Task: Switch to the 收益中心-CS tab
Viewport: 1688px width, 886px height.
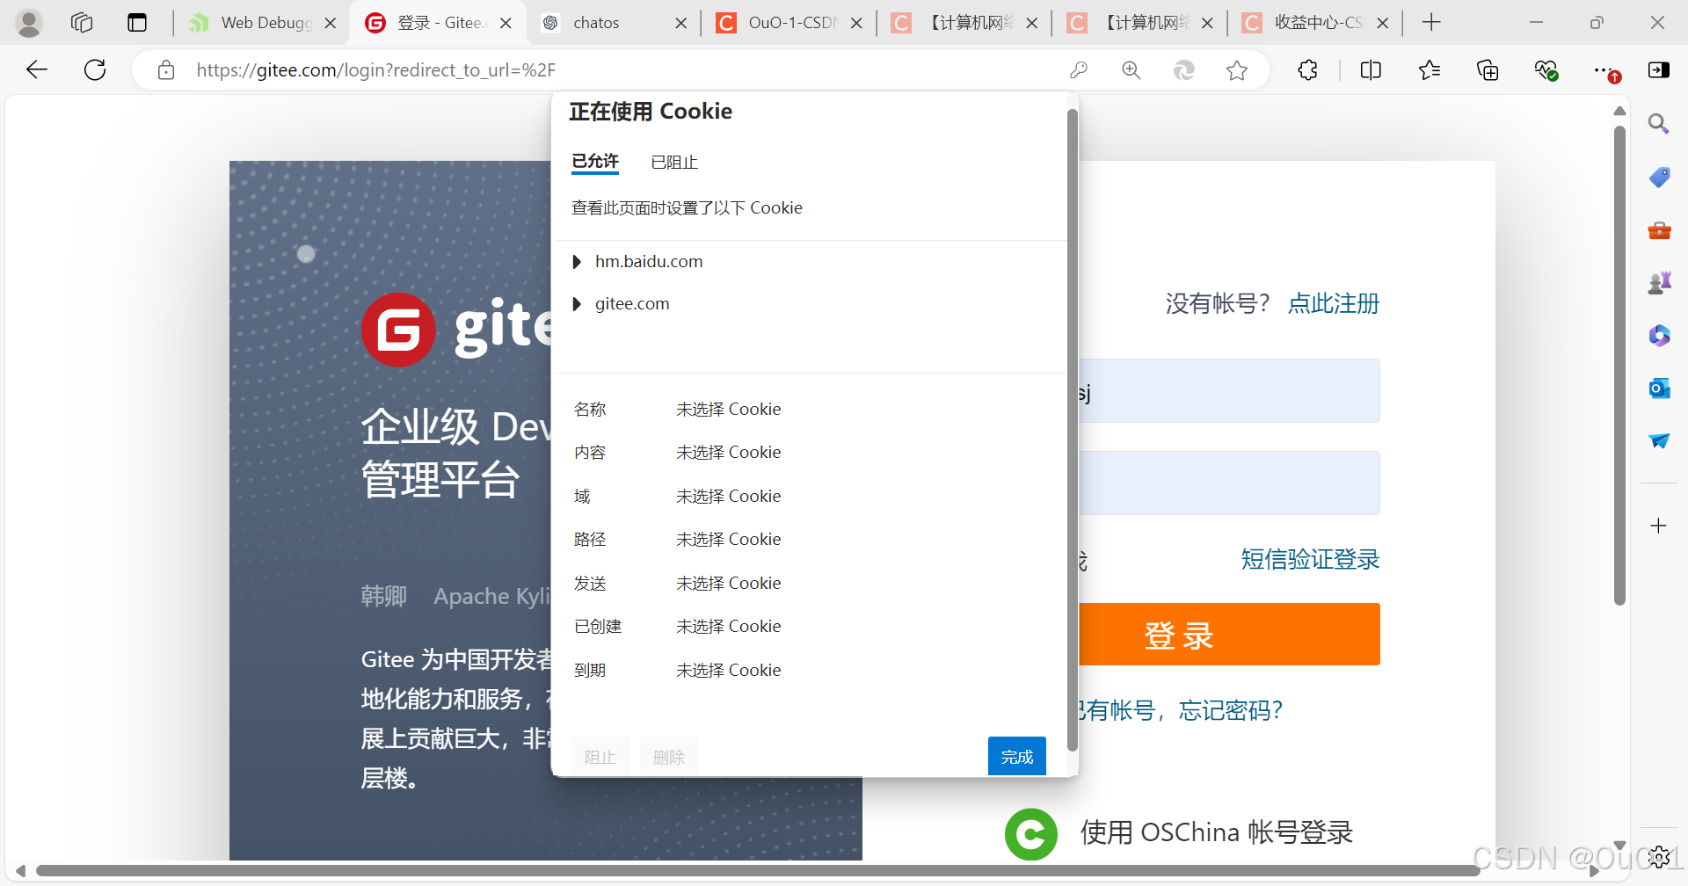Action: click(1314, 23)
